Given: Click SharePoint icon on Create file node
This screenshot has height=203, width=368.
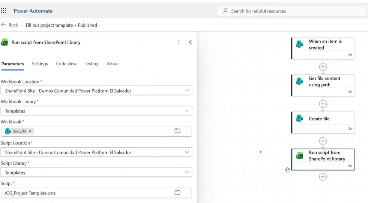Looking at the screenshot, I should tap(299, 118).
